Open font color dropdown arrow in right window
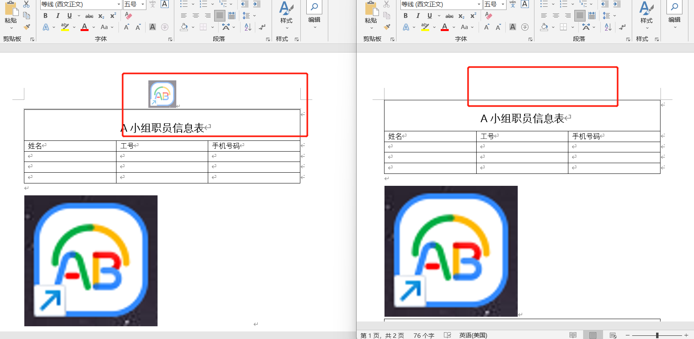This screenshot has height=339, width=694. point(453,27)
